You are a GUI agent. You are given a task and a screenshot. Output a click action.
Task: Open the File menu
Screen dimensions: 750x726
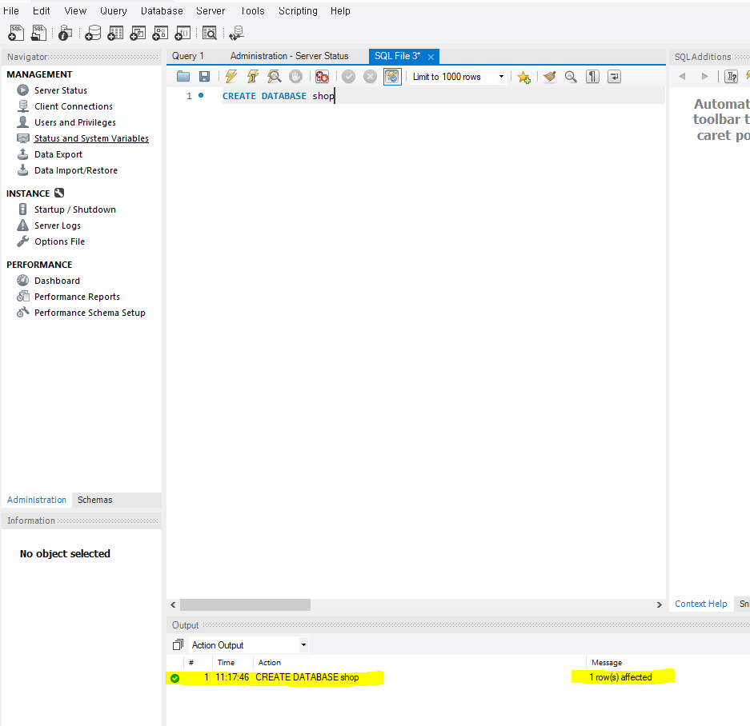[11, 10]
